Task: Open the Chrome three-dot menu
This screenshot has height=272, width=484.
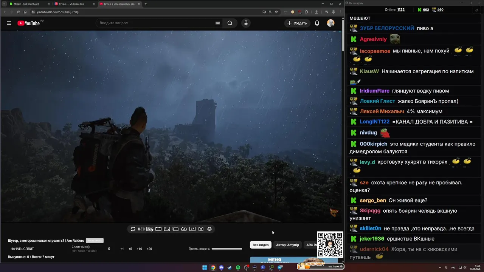Action: pyautogui.click(x=341, y=12)
